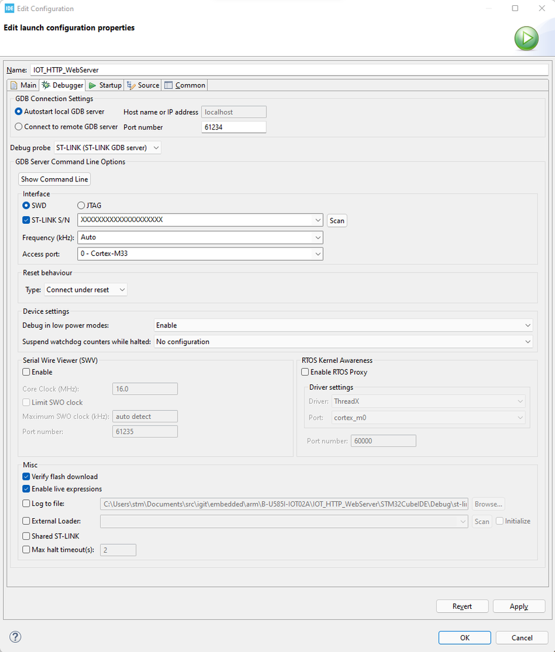Click the RTOS Driver ThreadX dropdown
This screenshot has width=555, height=652.
(x=428, y=401)
